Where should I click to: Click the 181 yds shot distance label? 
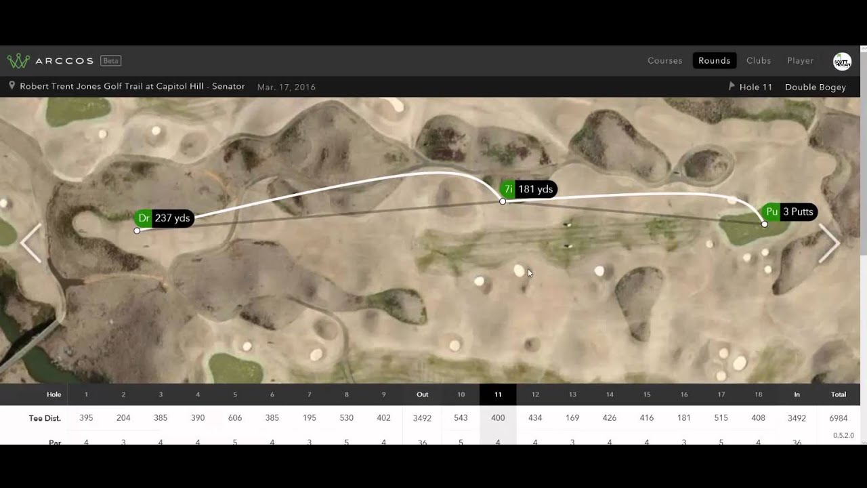tap(536, 190)
